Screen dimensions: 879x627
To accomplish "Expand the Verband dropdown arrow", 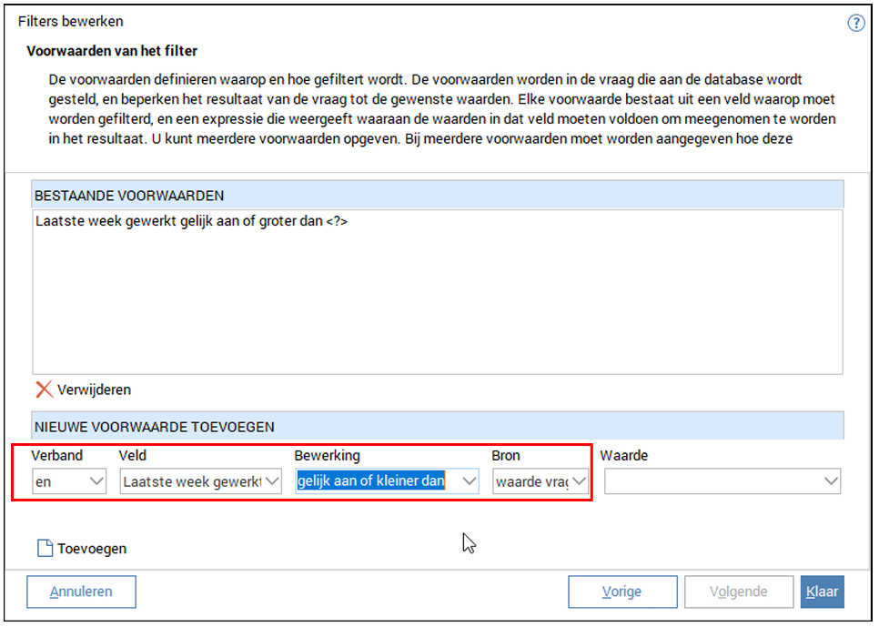I will (x=96, y=481).
